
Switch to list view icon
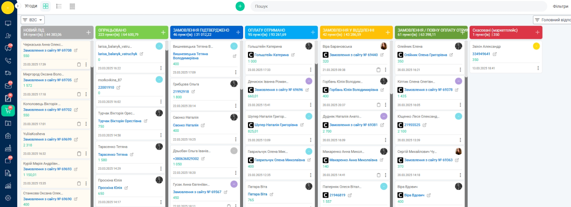point(59,6)
